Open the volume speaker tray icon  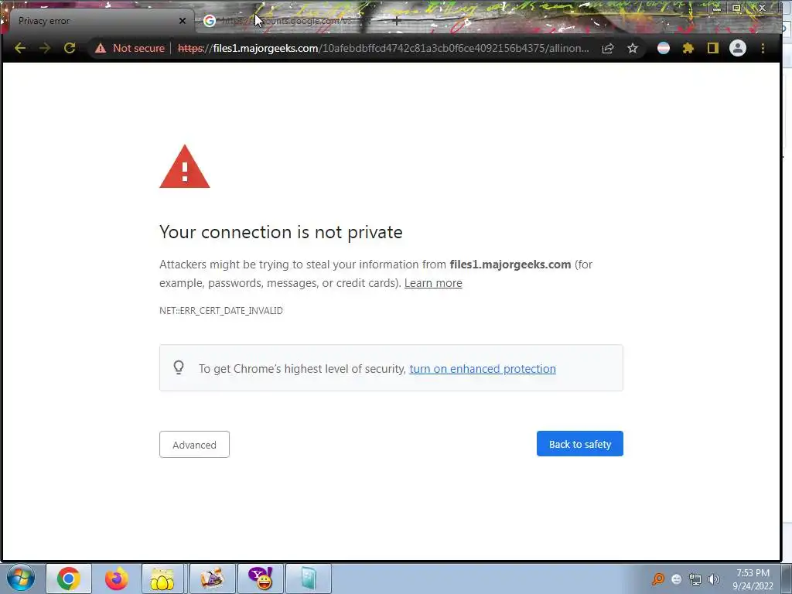[x=714, y=579]
